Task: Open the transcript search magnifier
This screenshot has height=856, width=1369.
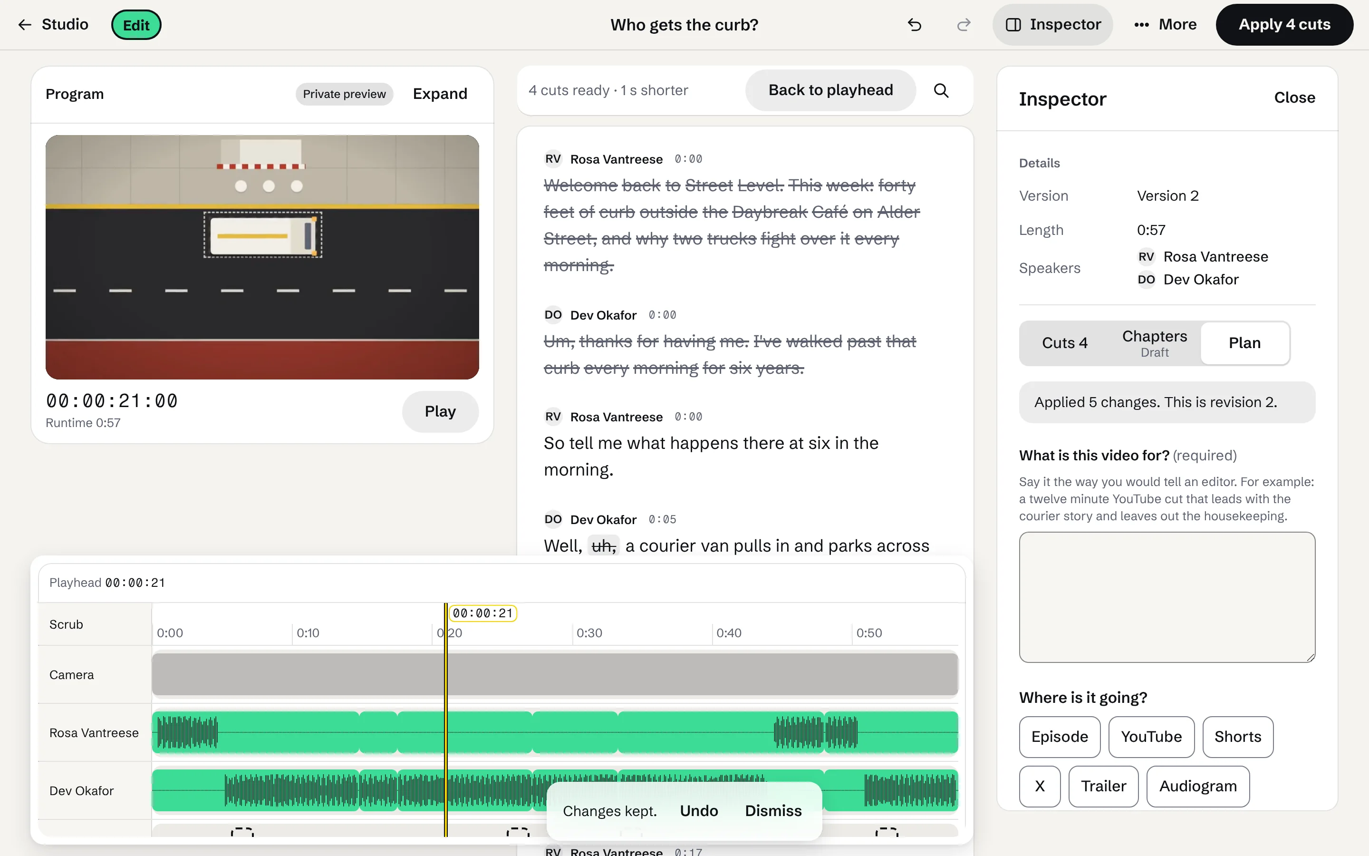Action: pyautogui.click(x=941, y=90)
